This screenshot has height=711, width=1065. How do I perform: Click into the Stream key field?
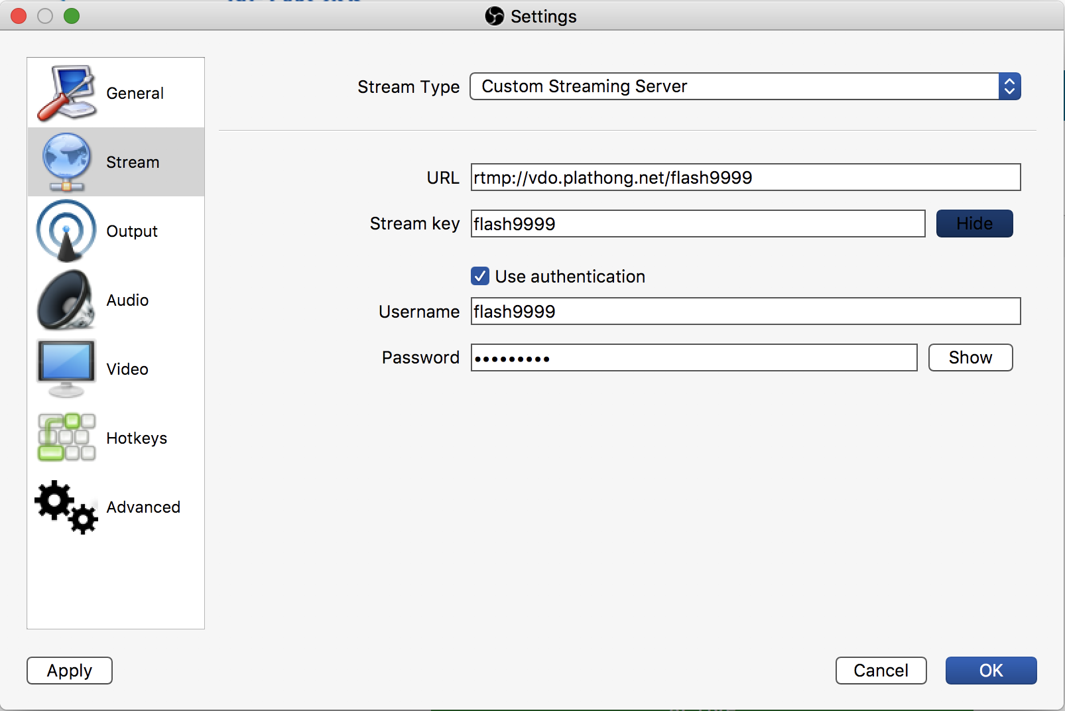coord(698,224)
